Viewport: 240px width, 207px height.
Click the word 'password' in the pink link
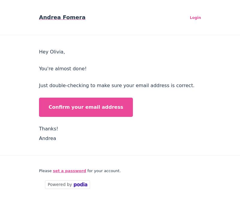(76, 171)
